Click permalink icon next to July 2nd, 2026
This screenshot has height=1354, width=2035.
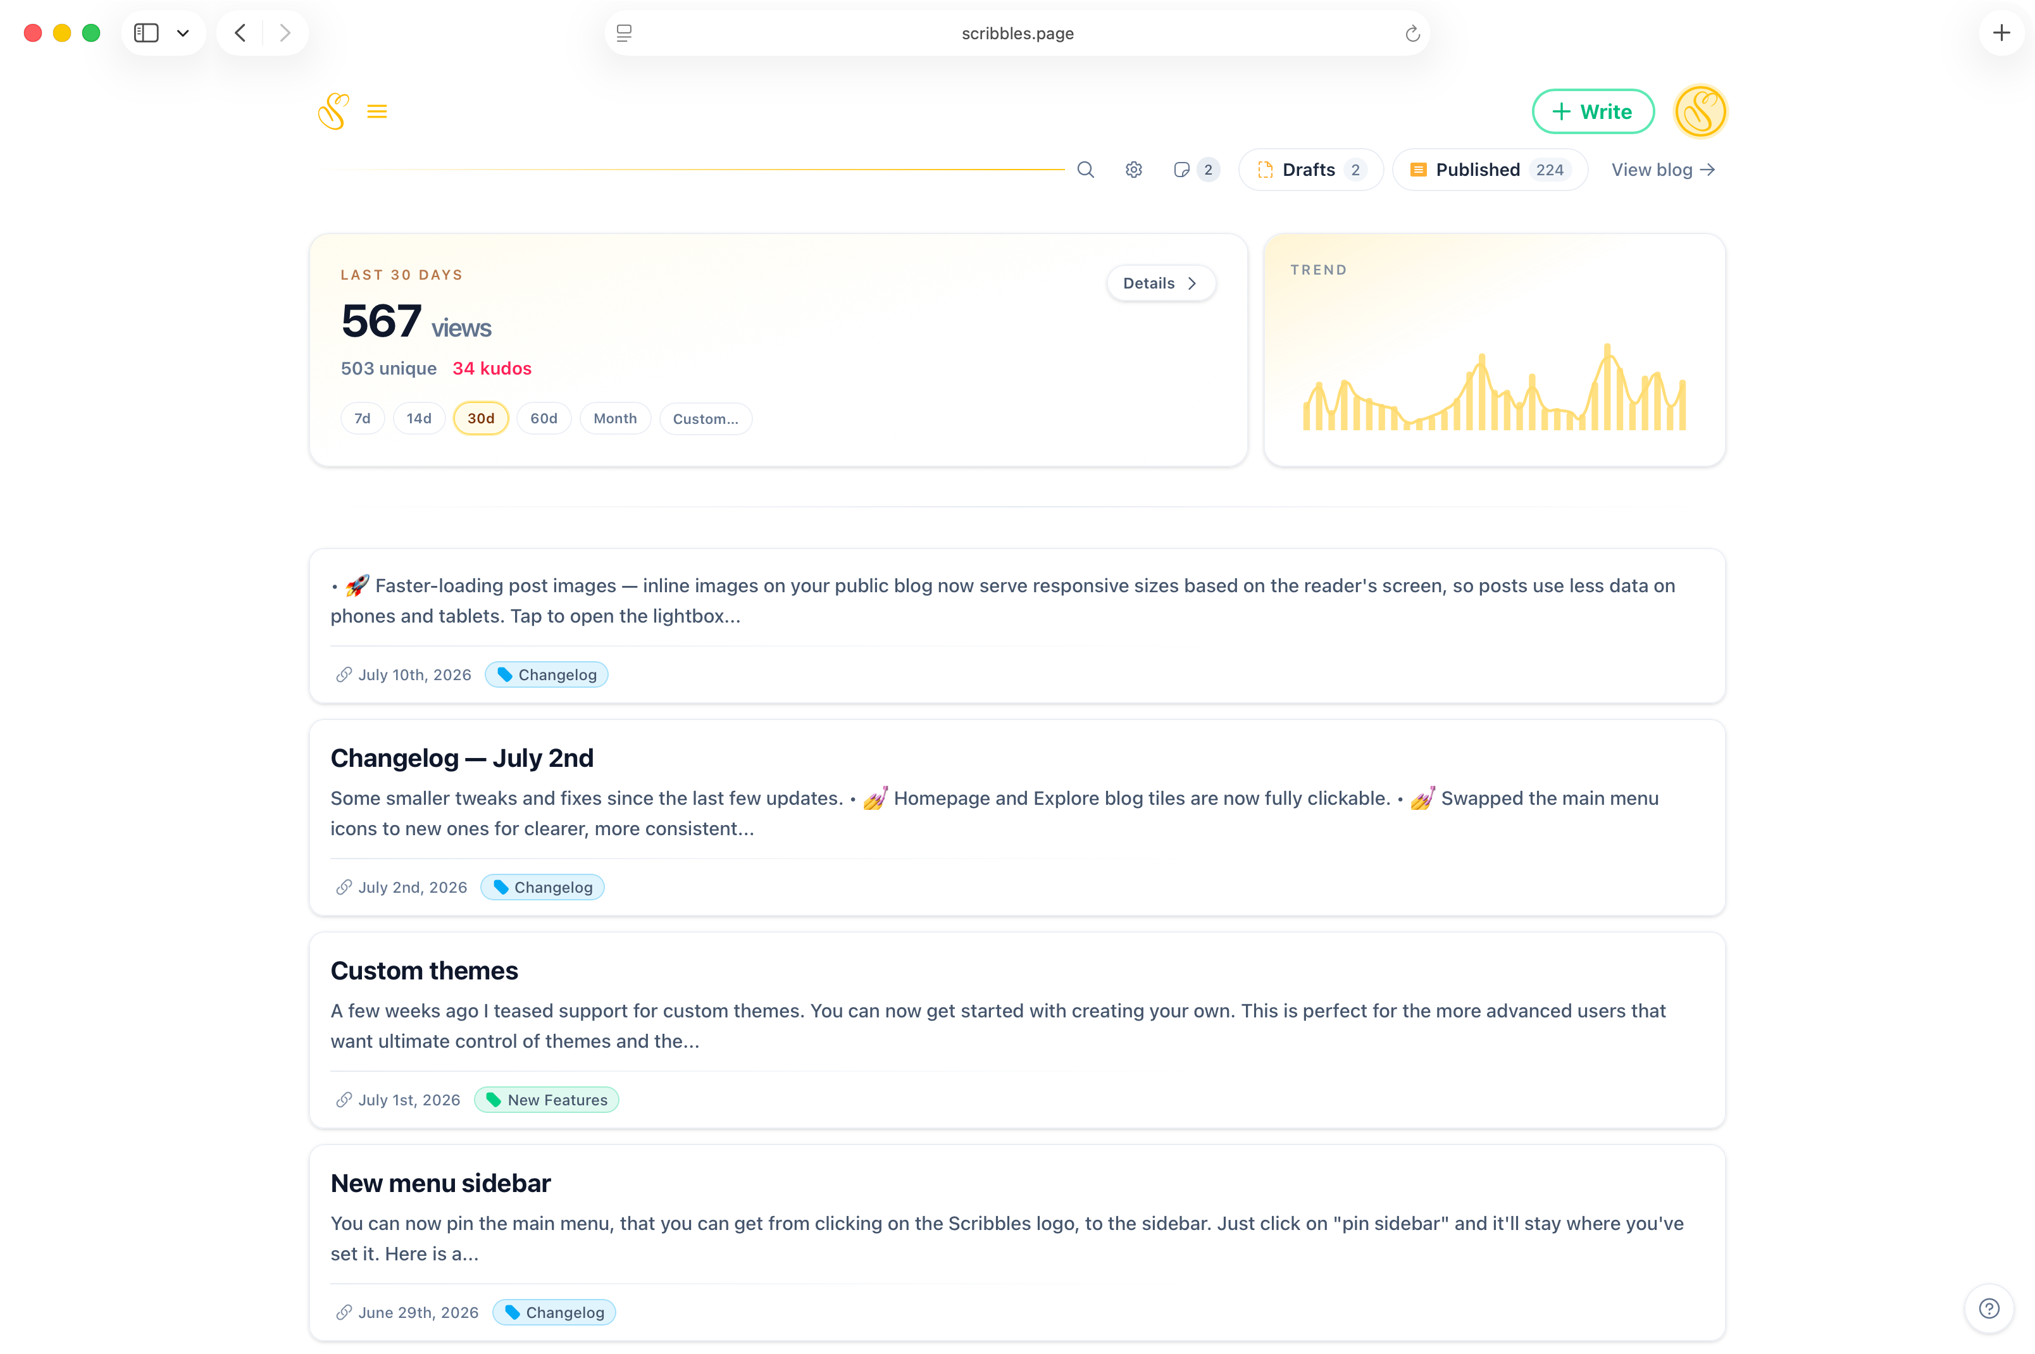(344, 887)
